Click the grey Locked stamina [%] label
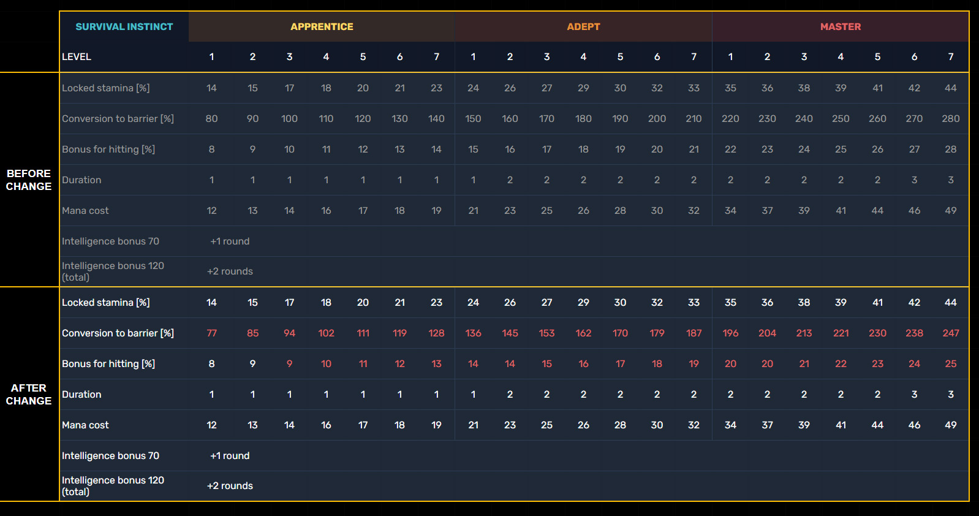Viewport: 979px width, 516px height. coord(105,88)
